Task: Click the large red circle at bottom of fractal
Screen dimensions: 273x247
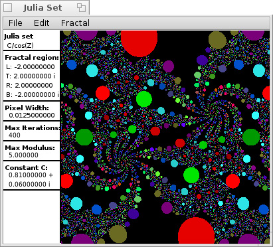Action: 197,231
